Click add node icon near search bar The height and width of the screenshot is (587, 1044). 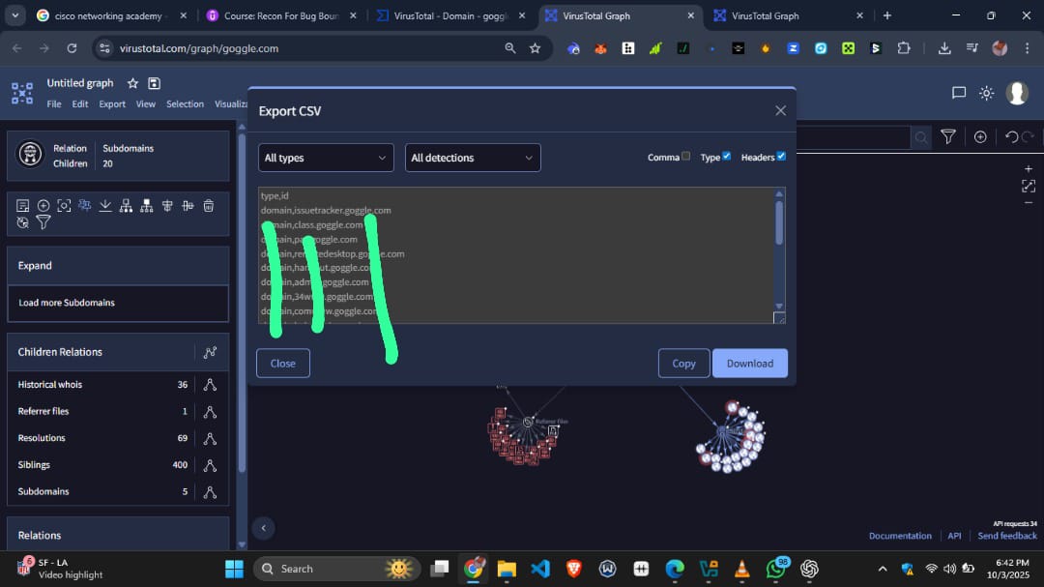(980, 137)
